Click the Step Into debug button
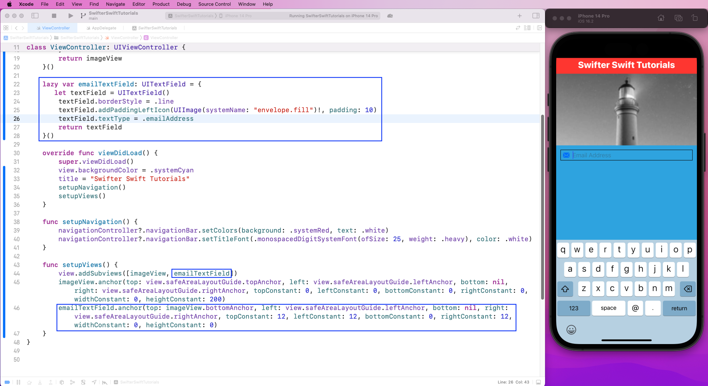Viewport: 708px width, 386px height. point(40,382)
